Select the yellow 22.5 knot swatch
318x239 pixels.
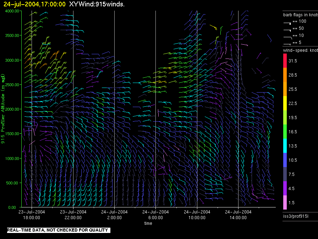[x=285, y=103]
